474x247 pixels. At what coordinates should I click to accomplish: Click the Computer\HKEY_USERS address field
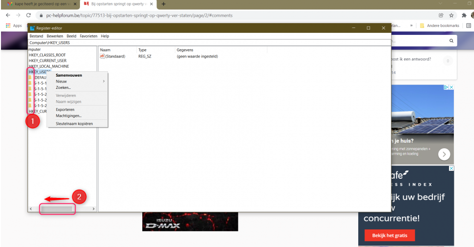pyautogui.click(x=209, y=43)
